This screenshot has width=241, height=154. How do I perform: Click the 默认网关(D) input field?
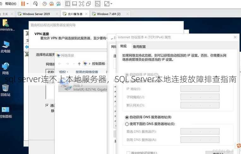point(200,105)
